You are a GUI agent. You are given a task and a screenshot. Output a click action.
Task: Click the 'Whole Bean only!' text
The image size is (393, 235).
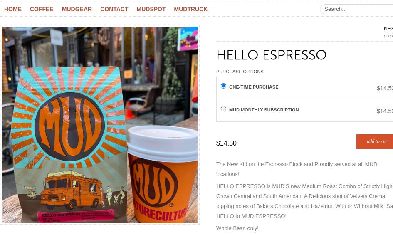237,228
